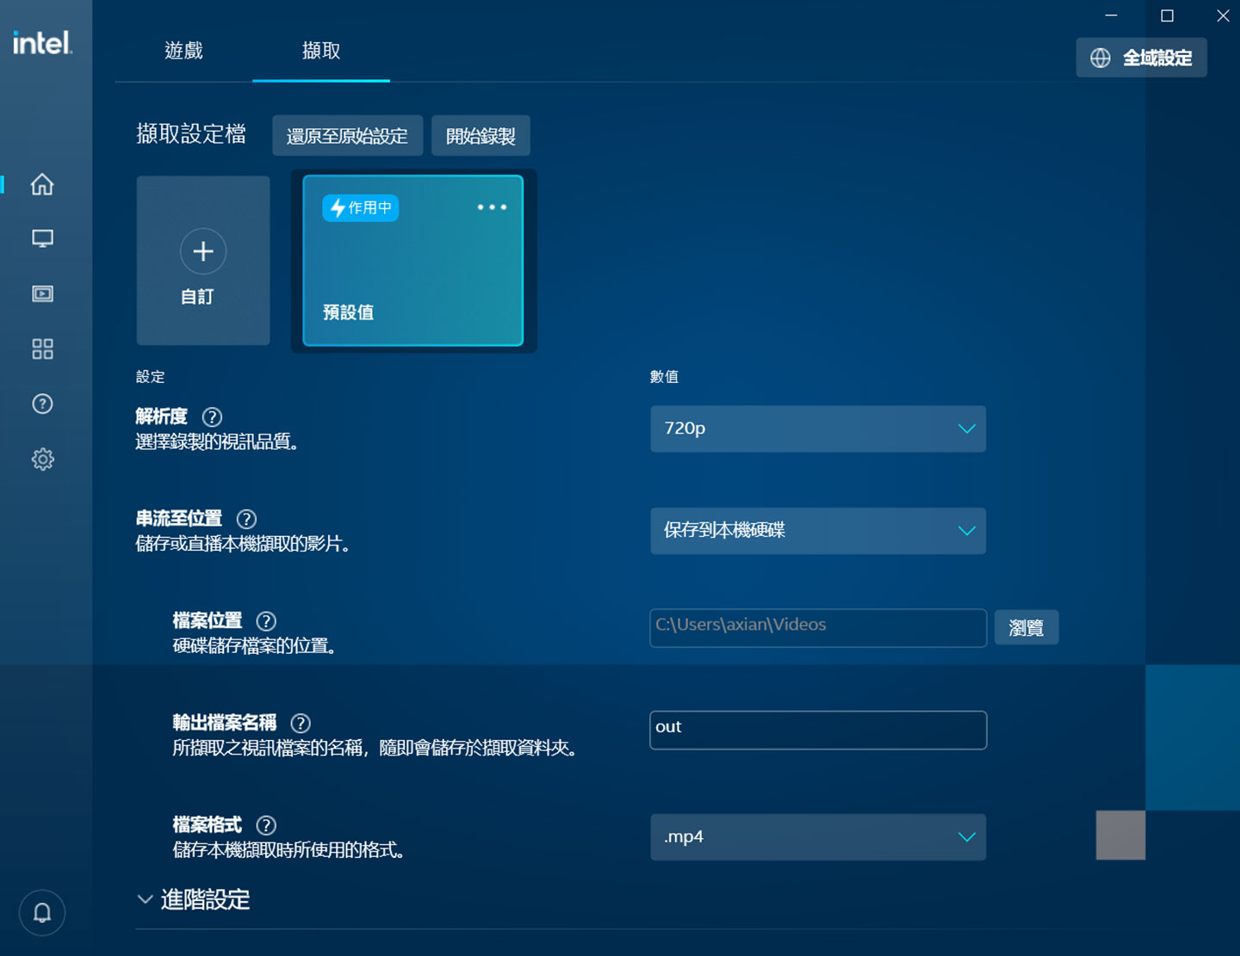Click the apps grid icon in sidebar
Screen dimensions: 1240x956
41,348
